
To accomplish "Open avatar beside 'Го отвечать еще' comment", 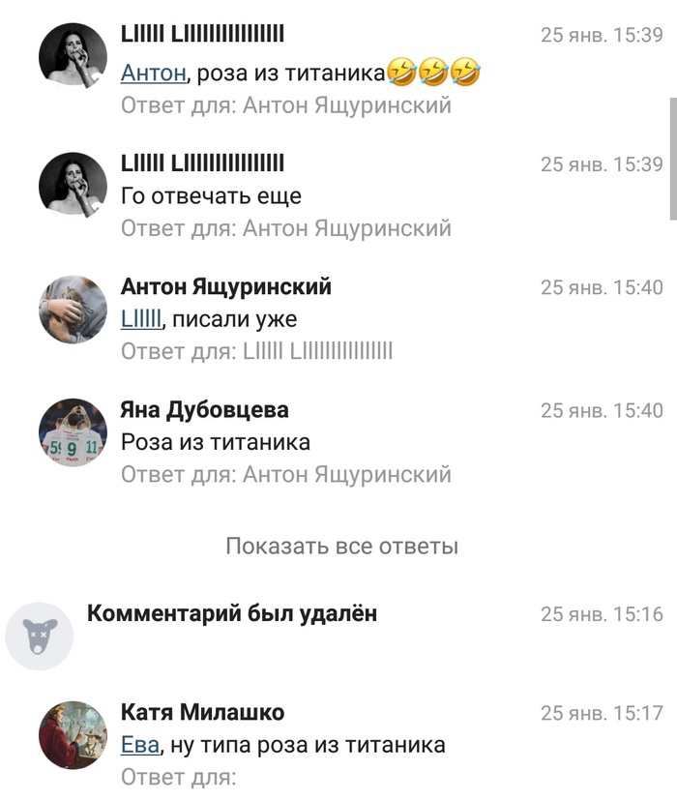I will 73,185.
